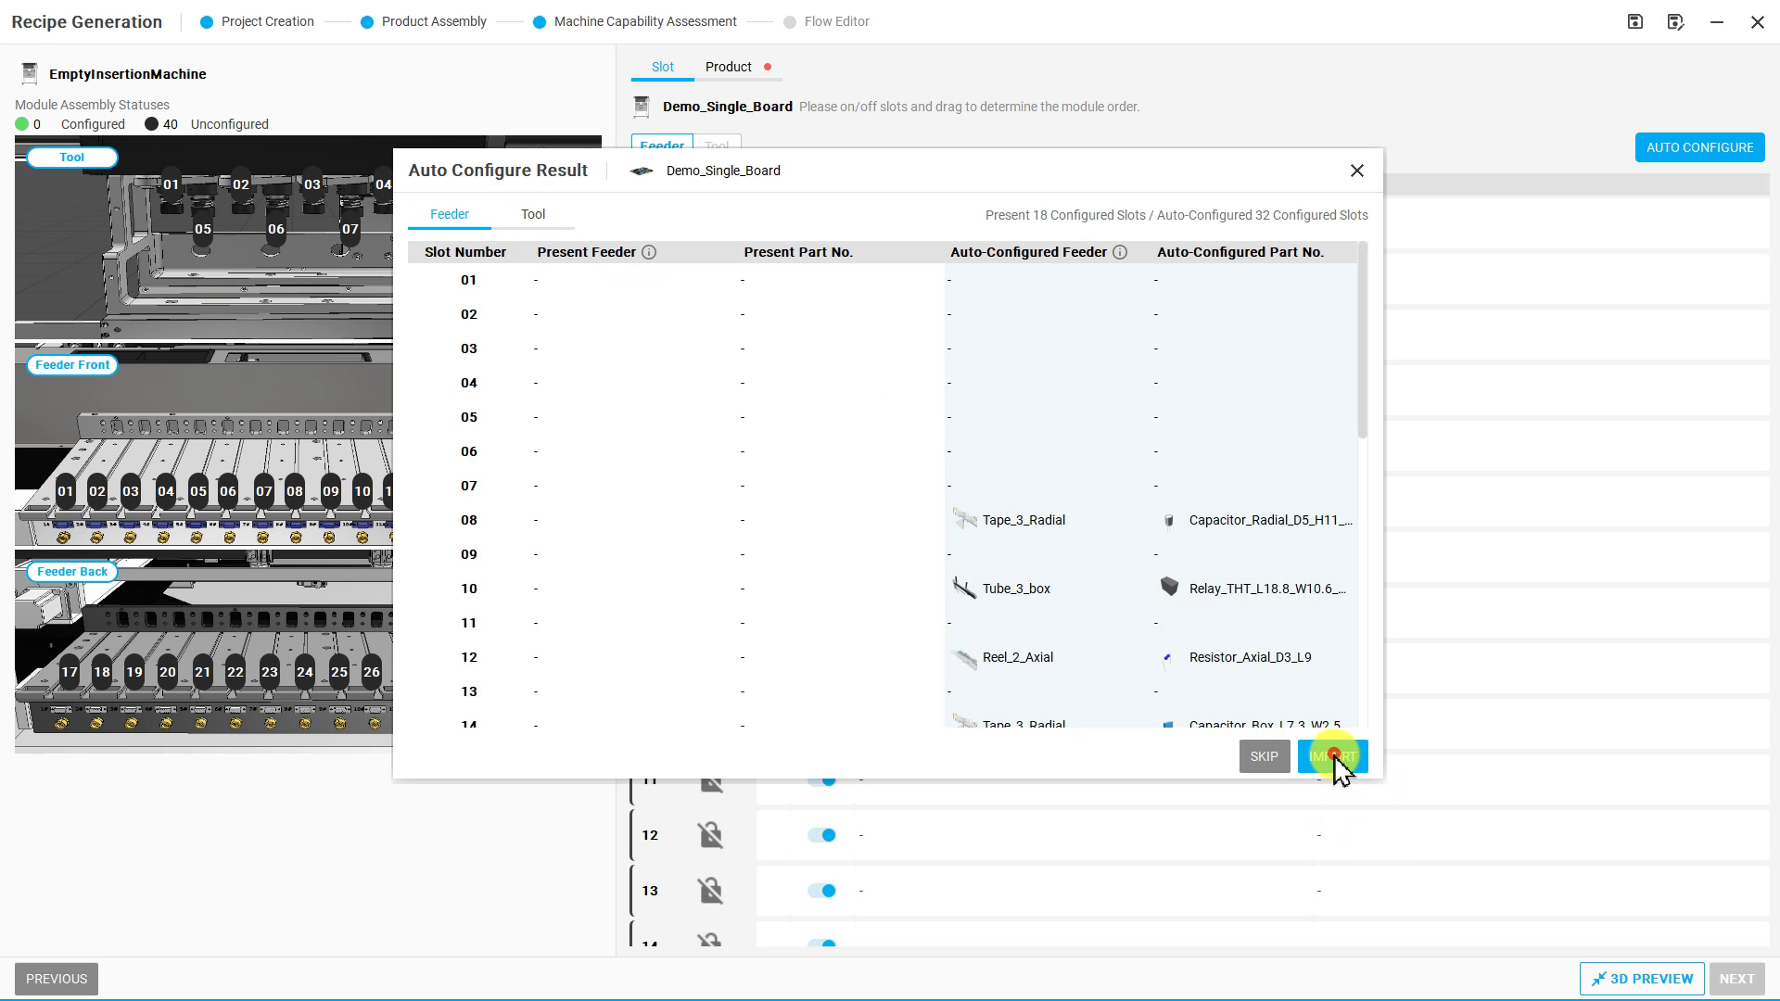This screenshot has height=1001, width=1780.
Task: Click the PREVIOUS button
Action: [57, 979]
